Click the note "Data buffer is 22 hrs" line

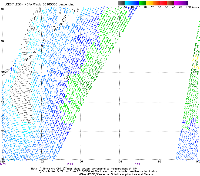coord(98,171)
